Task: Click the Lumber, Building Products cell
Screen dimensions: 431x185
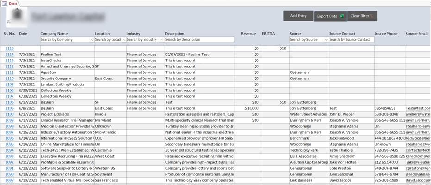Action: pyautogui.click(x=67, y=84)
